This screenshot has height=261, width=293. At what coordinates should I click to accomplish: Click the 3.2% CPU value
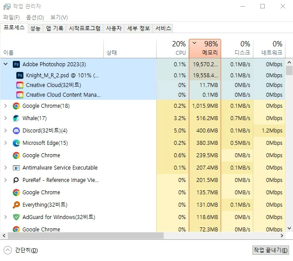click(x=180, y=118)
